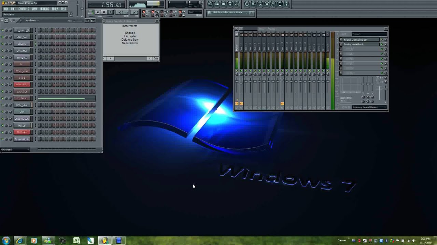Image resolution: width=437 pixels, height=245 pixels.
Task: Open the OPTIONS menu
Action: (45, 9)
